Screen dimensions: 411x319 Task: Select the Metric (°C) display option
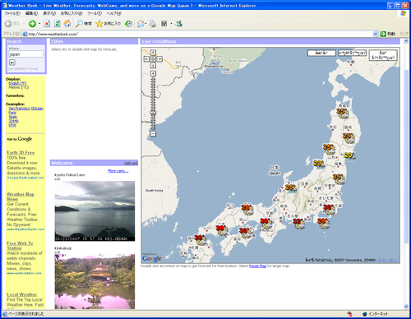coord(19,87)
